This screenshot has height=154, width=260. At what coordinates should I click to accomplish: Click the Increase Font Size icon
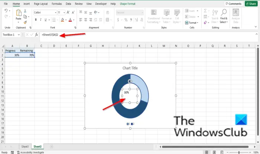(68, 12)
